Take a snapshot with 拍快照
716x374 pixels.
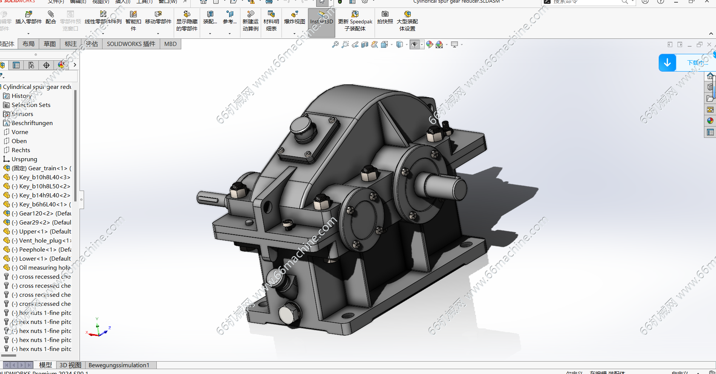(x=385, y=18)
